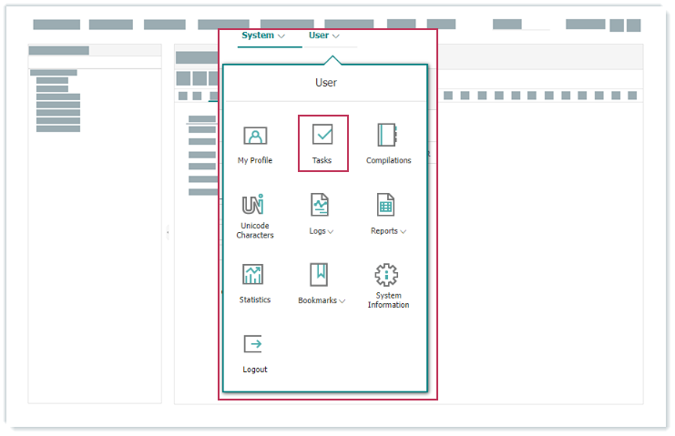
Task: Open the Compilations notebook icon
Action: [388, 135]
